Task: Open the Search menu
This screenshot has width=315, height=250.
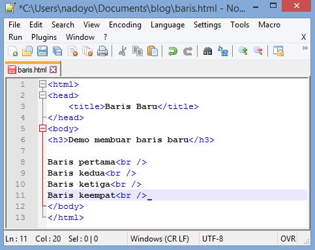Action: (63, 25)
